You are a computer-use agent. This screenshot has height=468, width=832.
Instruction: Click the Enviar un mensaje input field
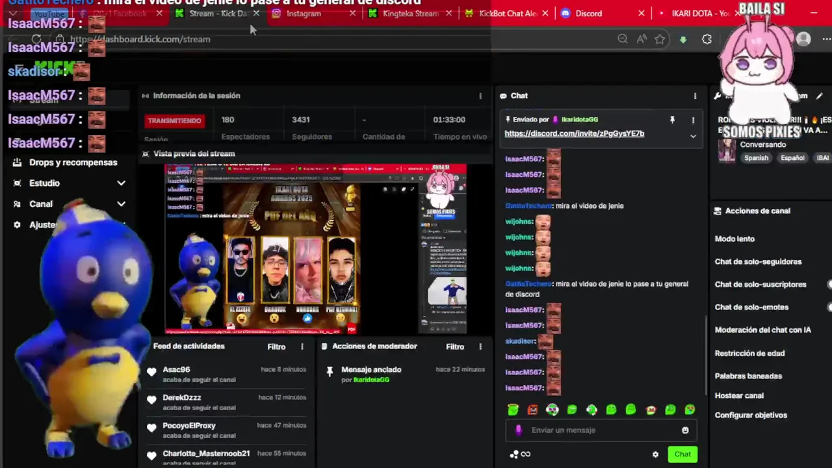point(601,430)
